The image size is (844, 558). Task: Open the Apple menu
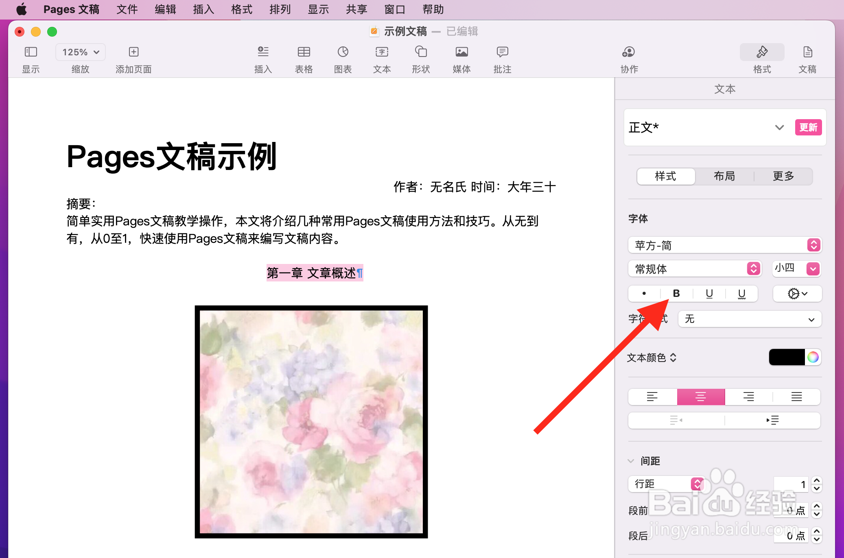(x=21, y=9)
